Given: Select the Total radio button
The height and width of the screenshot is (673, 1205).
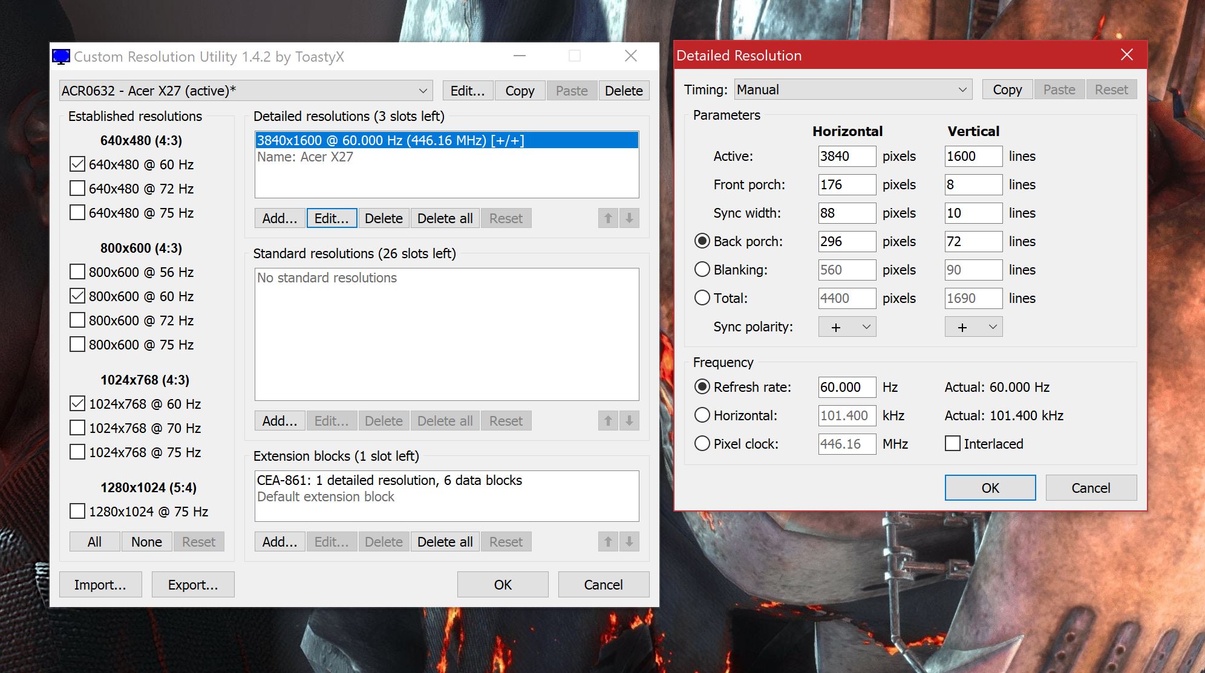Looking at the screenshot, I should pyautogui.click(x=702, y=298).
